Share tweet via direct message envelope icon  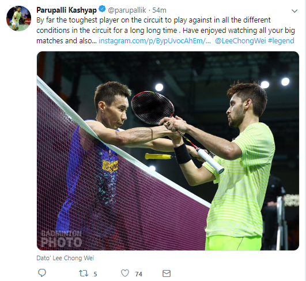point(167,273)
